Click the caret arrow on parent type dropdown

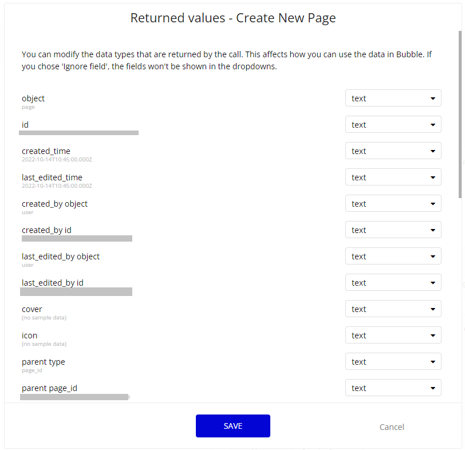point(433,362)
